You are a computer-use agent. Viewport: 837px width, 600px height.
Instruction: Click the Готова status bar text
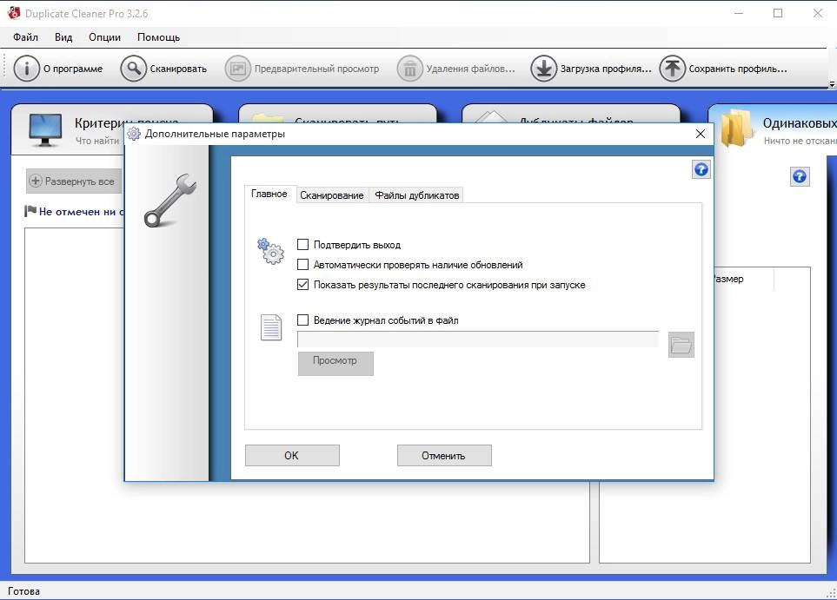tap(23, 591)
